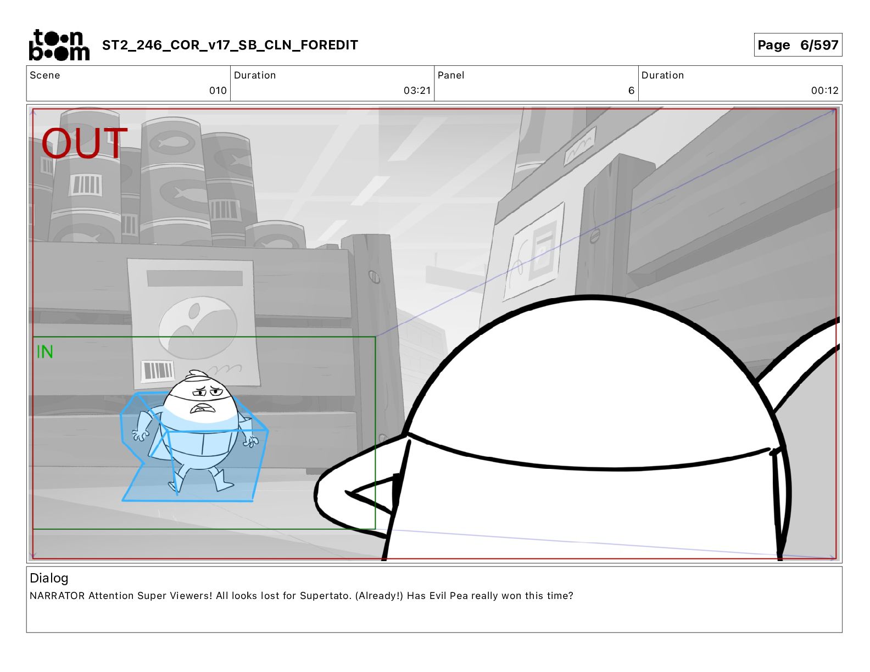870x672 pixels.
Task: Click the Toon Boom logo
Action: pyautogui.click(x=59, y=45)
